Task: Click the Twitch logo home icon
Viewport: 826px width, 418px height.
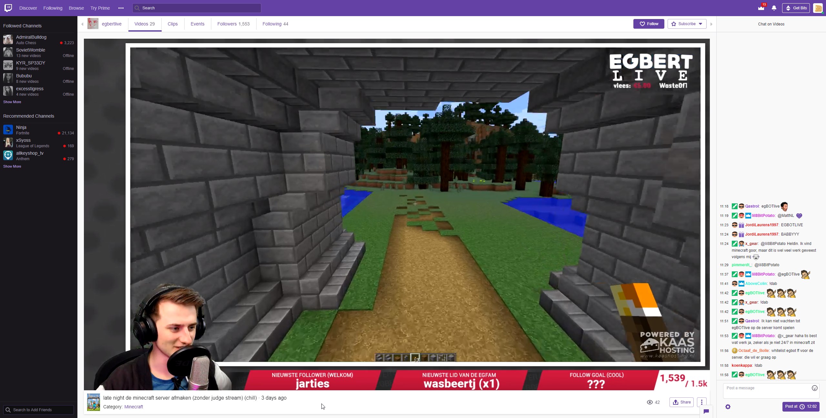Action: point(8,8)
